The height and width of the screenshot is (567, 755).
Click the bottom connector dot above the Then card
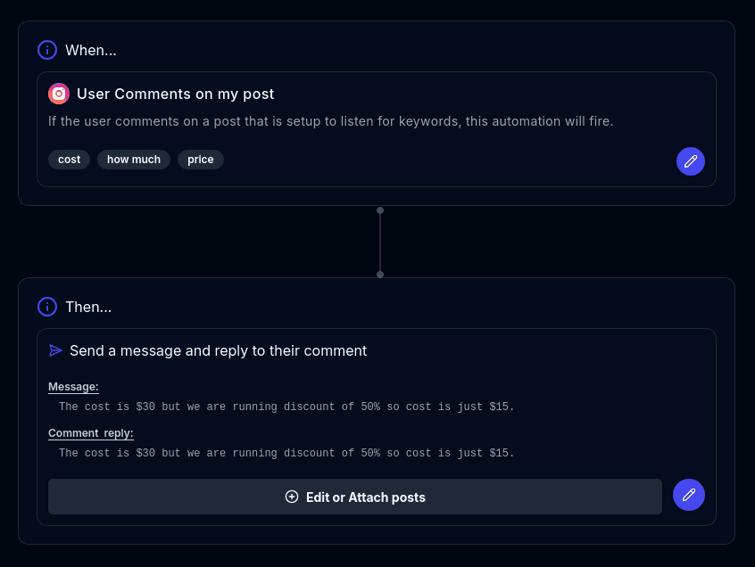pos(380,275)
